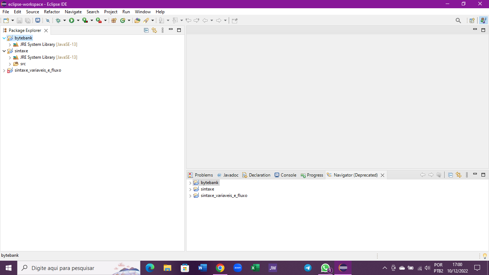The height and width of the screenshot is (275, 489).
Task: Click the Save All toolbar icon
Action: click(28, 20)
